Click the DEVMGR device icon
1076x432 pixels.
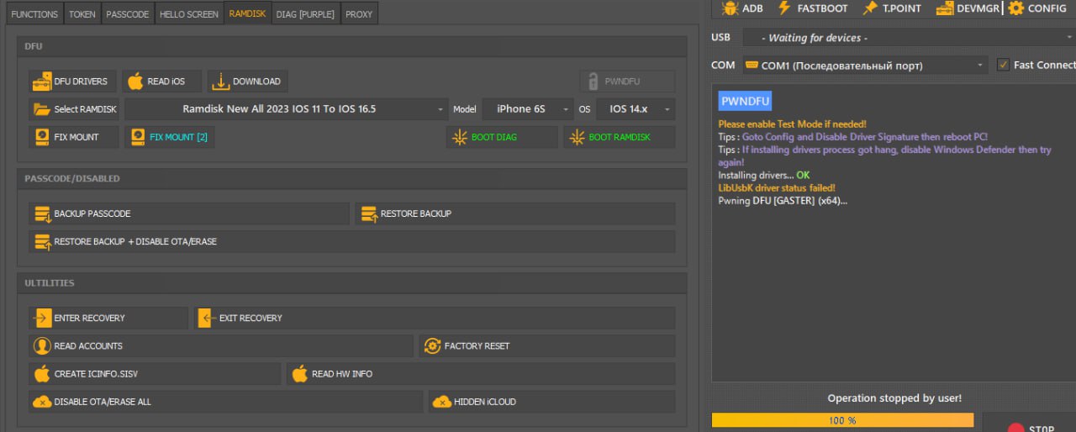click(x=946, y=8)
